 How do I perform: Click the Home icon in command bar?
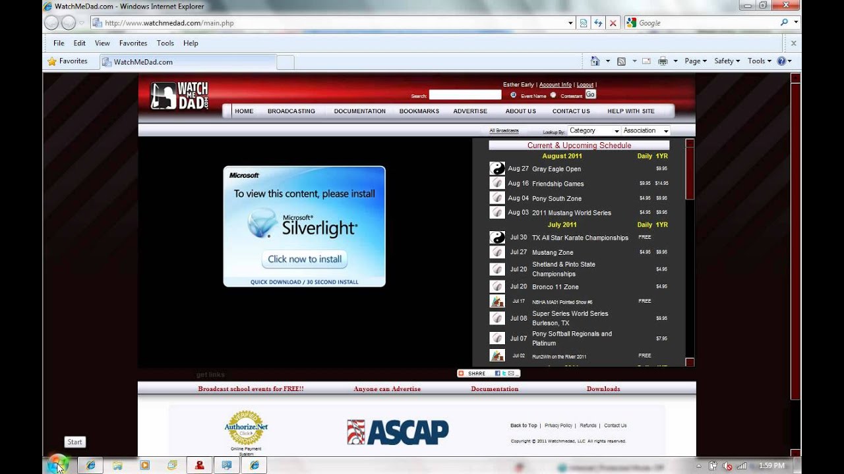click(x=595, y=61)
